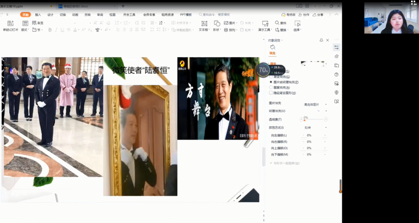419x223 pixels.
Task: Switch to the 尊敬的老师2.docx document tab
Action: pos(88,6)
